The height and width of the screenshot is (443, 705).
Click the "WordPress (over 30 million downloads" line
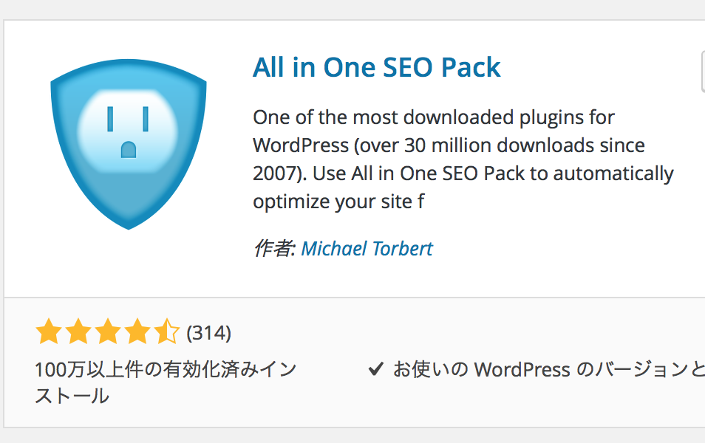pyautogui.click(x=449, y=145)
